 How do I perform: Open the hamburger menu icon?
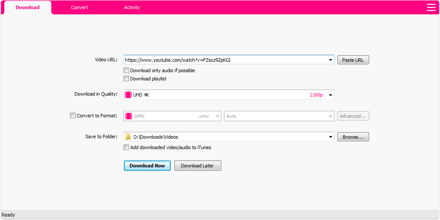431,7
